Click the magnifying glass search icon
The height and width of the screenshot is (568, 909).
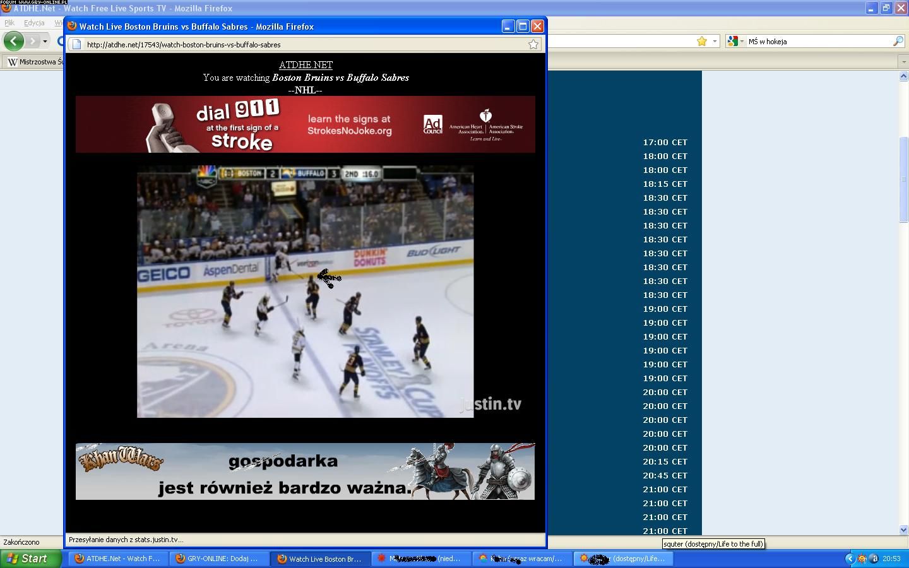click(898, 41)
